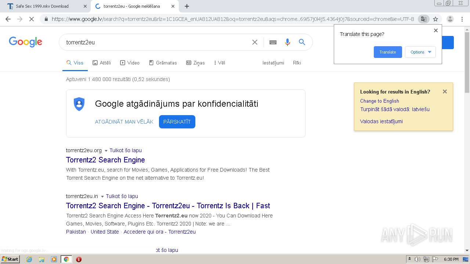Clear the search box with X icon

coord(255,42)
